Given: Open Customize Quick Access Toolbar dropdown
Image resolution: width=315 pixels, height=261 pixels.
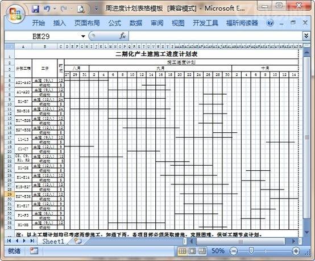Looking at the screenshot, I should (x=97, y=9).
